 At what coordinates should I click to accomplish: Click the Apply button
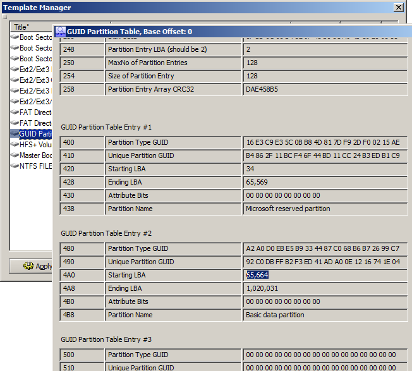[x=31, y=266]
